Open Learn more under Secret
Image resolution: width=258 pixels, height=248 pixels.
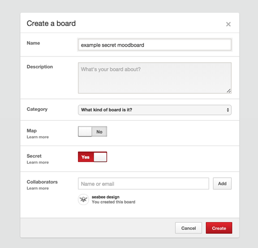pos(38,163)
